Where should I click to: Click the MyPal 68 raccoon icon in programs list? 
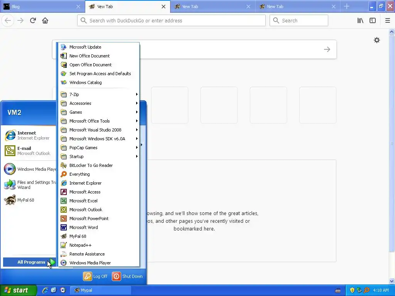(64, 236)
